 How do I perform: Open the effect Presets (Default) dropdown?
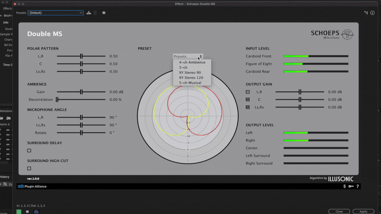(55, 13)
